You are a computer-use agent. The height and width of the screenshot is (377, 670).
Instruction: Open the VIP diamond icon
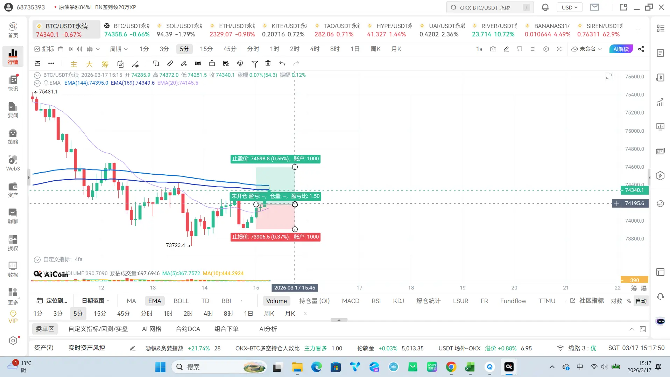tap(13, 317)
